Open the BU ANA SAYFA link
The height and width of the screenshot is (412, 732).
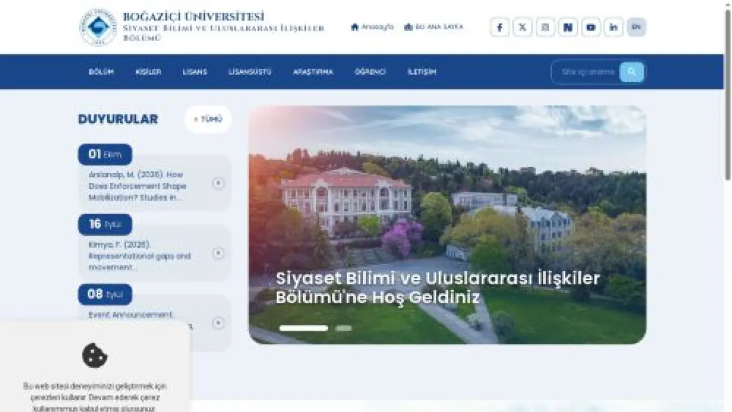pos(433,27)
